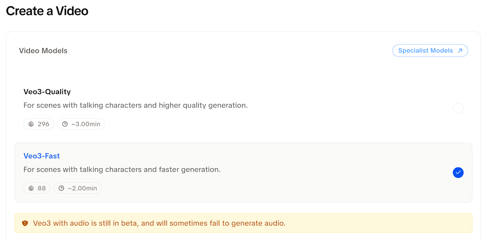Click the higher quality generation description
Screen dimensions: 487x240
(x=135, y=105)
